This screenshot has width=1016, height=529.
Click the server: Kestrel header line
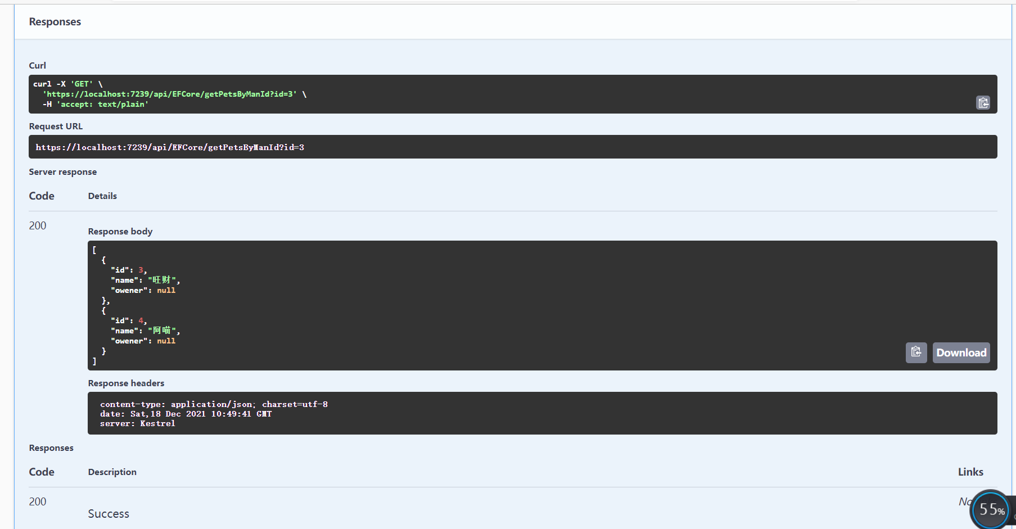(x=138, y=423)
